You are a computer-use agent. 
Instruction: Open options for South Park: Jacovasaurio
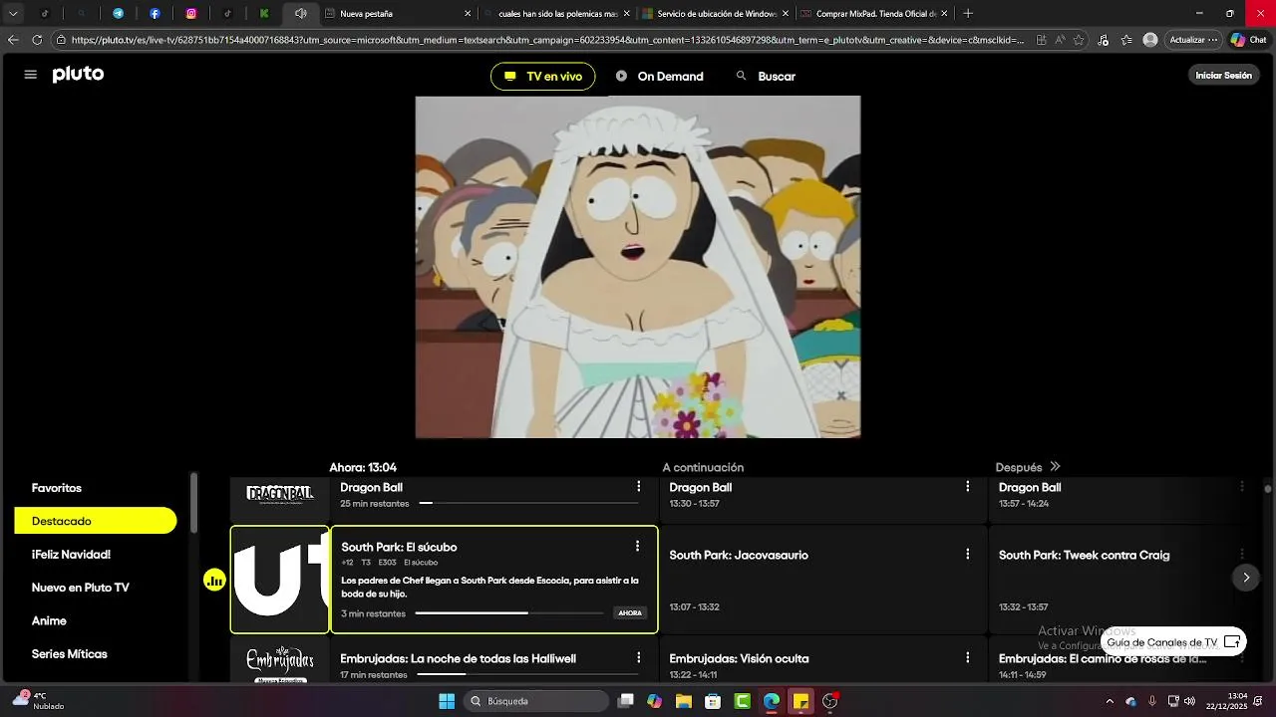(967, 555)
